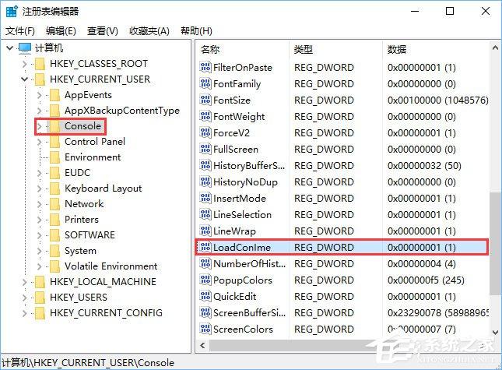Image resolution: width=502 pixels, height=370 pixels.
Task: Maximize the Registry Editor window
Action: (x=450, y=11)
